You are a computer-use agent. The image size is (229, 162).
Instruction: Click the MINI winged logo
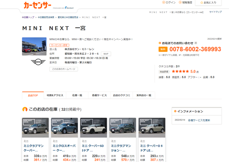pyautogui.click(x=38, y=62)
